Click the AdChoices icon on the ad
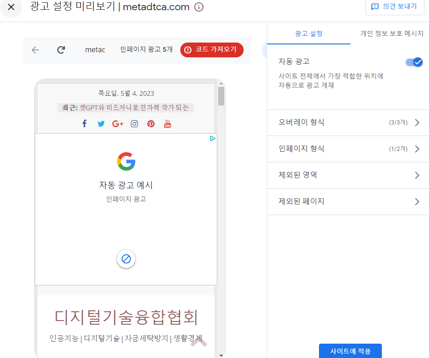Image resolution: width=429 pixels, height=358 pixels. tap(213, 138)
